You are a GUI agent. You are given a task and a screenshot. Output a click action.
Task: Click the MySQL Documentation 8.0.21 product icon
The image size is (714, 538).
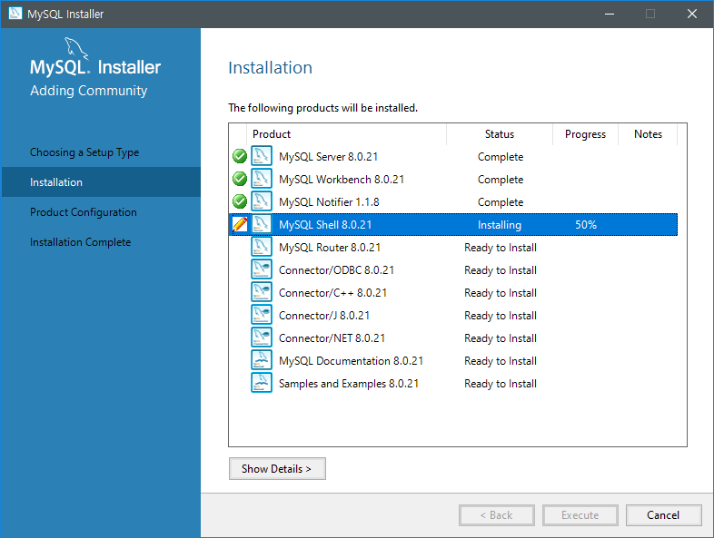pos(262,360)
